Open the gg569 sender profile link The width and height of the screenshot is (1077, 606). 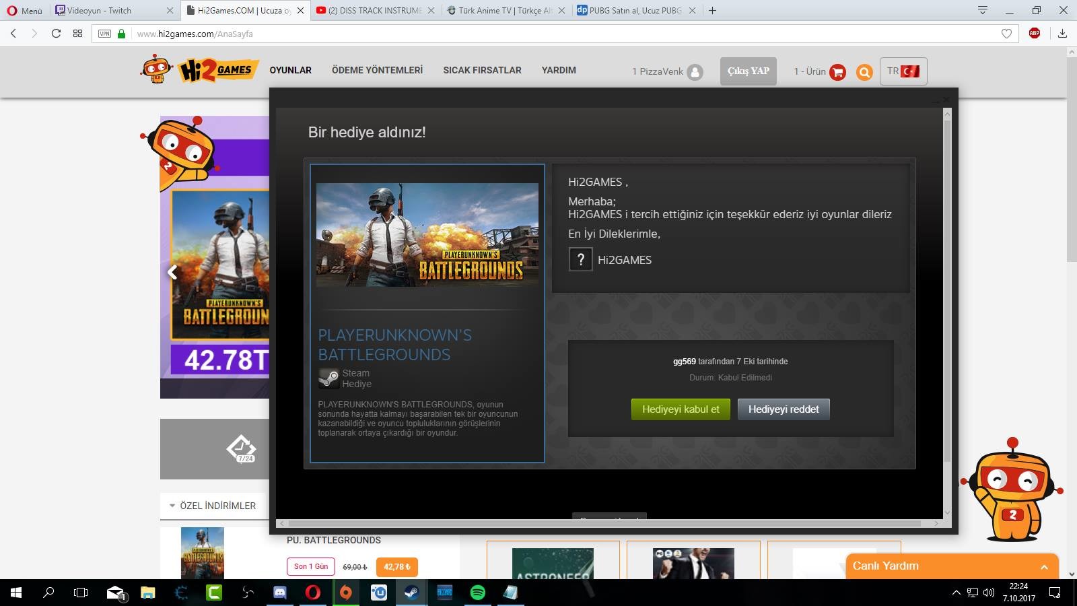[684, 362]
